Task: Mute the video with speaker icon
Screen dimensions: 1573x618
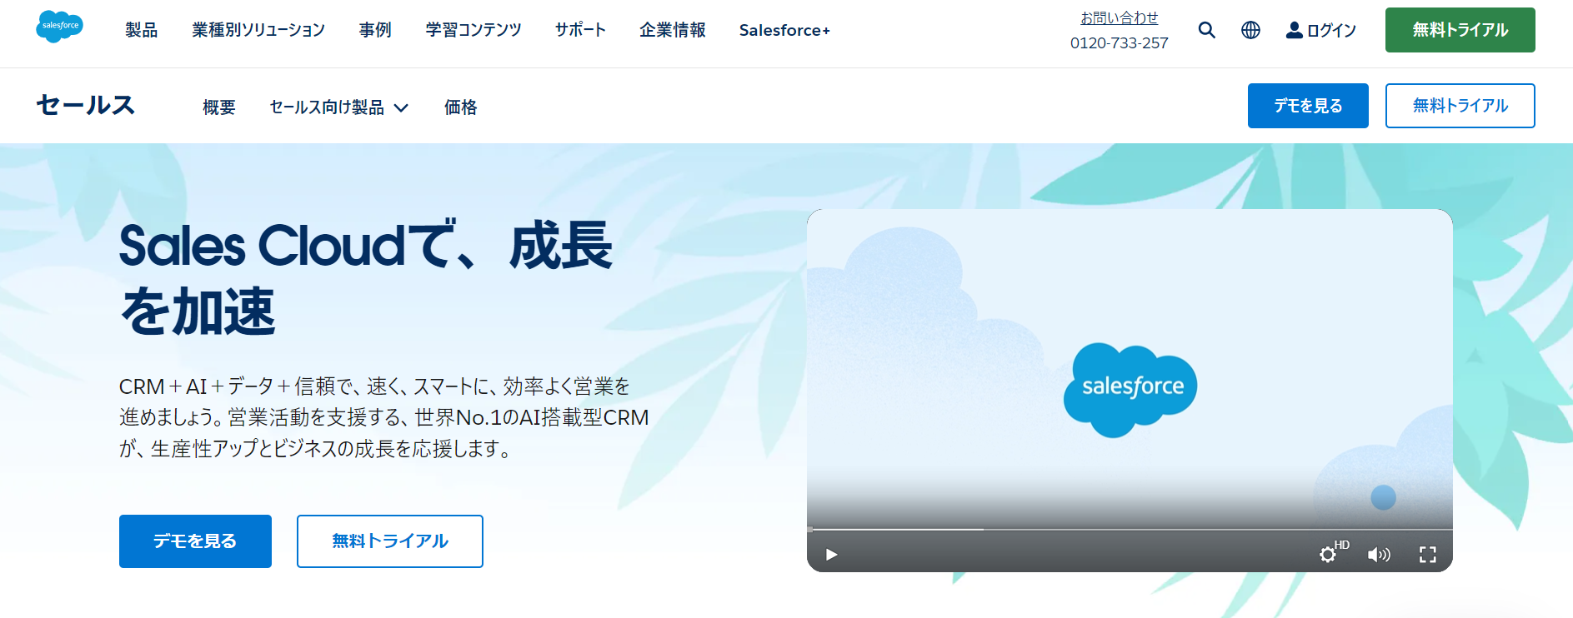Action: (x=1379, y=555)
